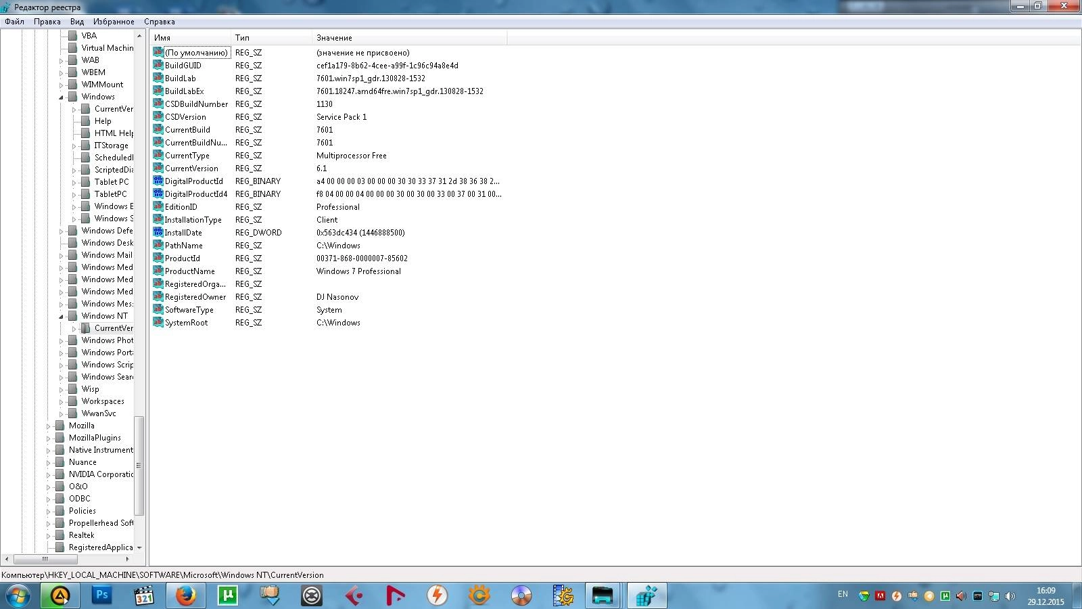This screenshot has width=1082, height=609.
Task: Click the string icon beside CSDVersion
Action: coord(158,117)
